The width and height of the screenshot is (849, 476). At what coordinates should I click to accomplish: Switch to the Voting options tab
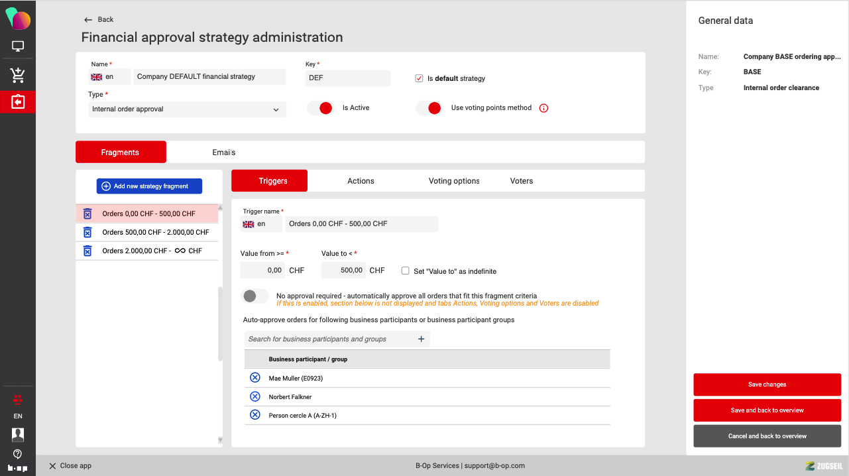point(454,181)
